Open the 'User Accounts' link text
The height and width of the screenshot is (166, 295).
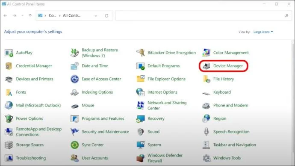point(95,158)
